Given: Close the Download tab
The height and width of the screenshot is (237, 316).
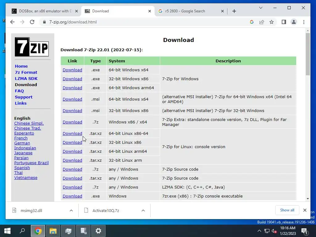Looking at the screenshot, I should pyautogui.click(x=150, y=11).
